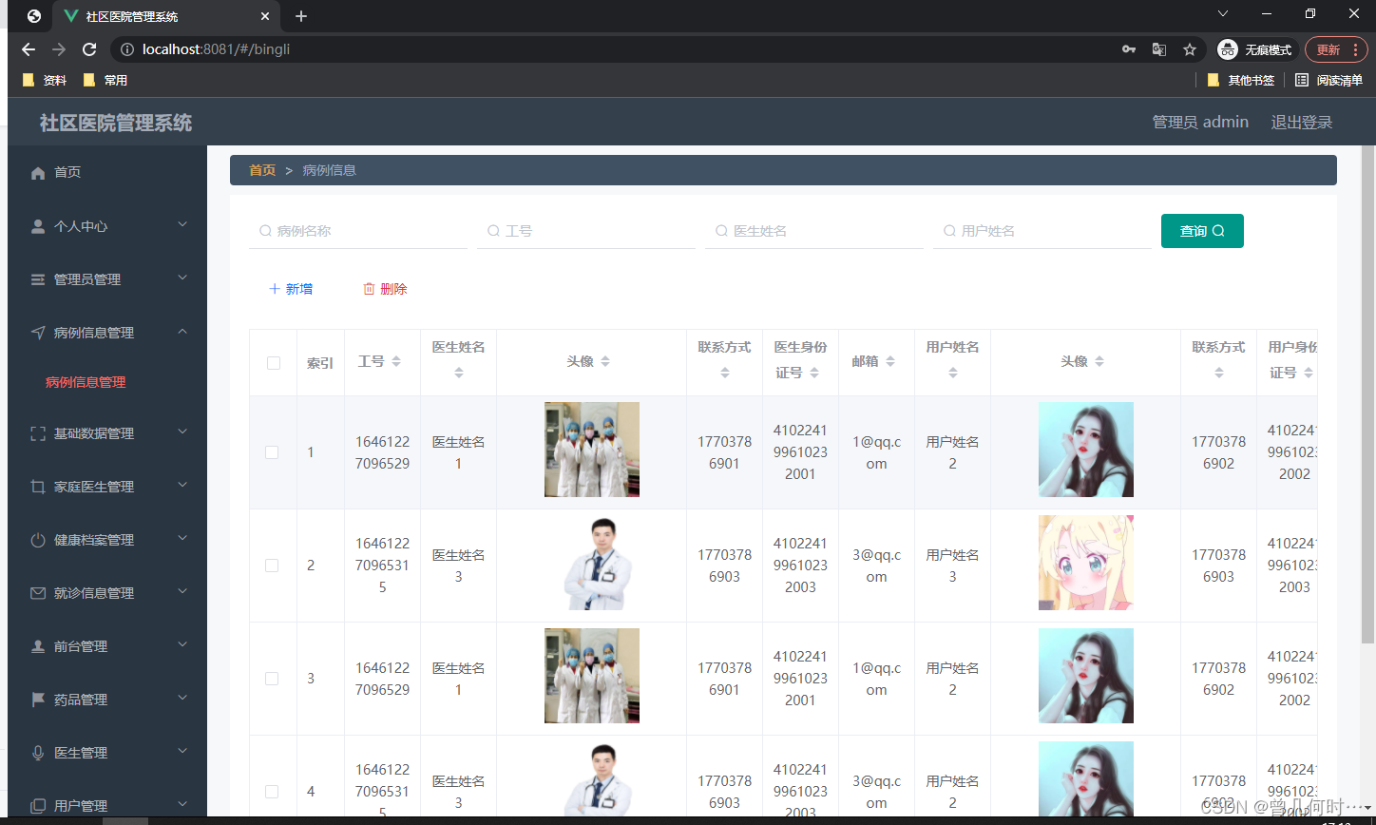The width and height of the screenshot is (1376, 825).
Task: Check the checkbox for row 1
Action: pos(272,451)
